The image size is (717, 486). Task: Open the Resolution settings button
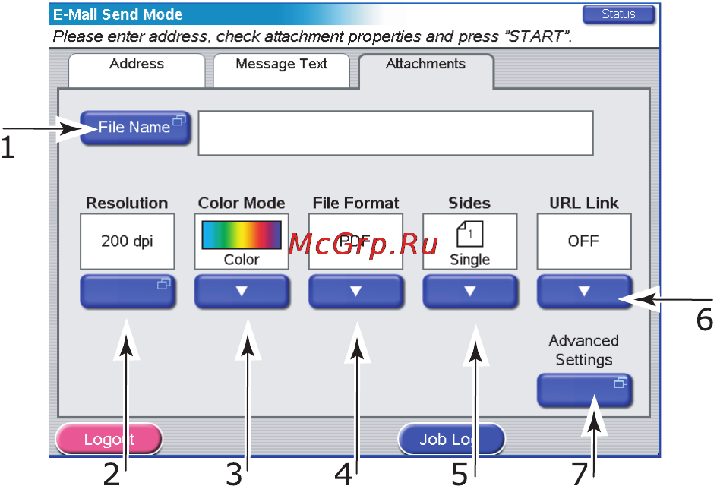[x=128, y=291]
